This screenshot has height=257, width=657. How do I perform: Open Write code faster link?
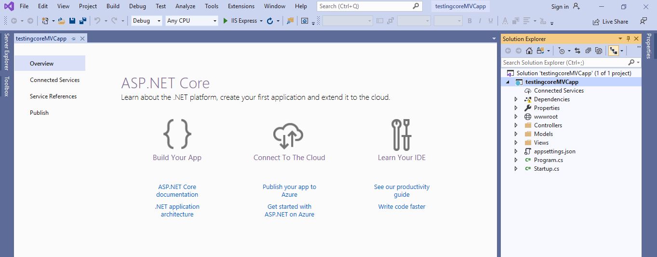coord(402,207)
